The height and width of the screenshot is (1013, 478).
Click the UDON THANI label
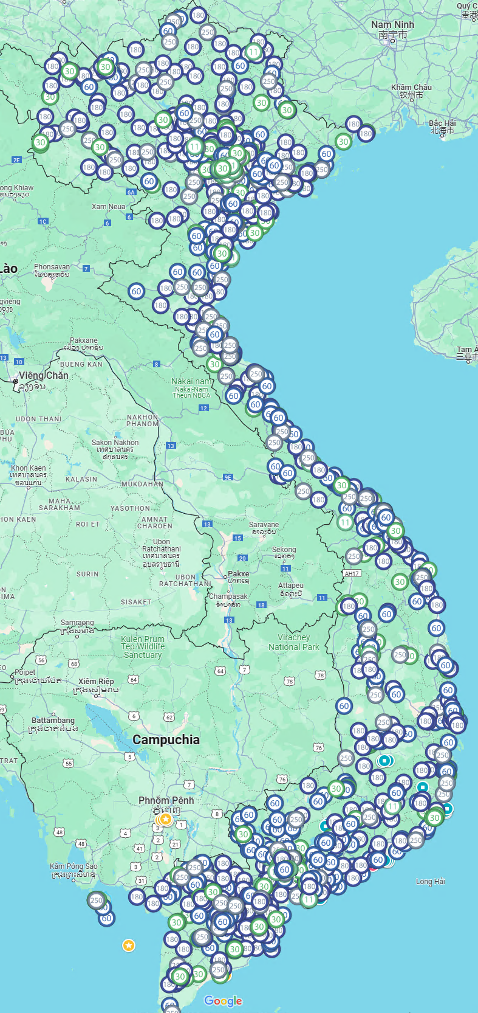click(38, 419)
